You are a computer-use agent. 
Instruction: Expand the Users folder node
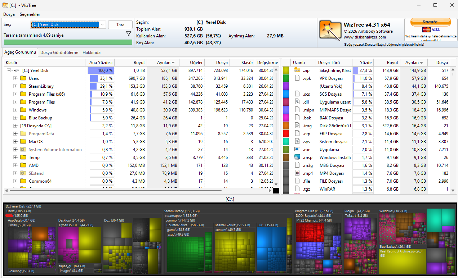15,78
